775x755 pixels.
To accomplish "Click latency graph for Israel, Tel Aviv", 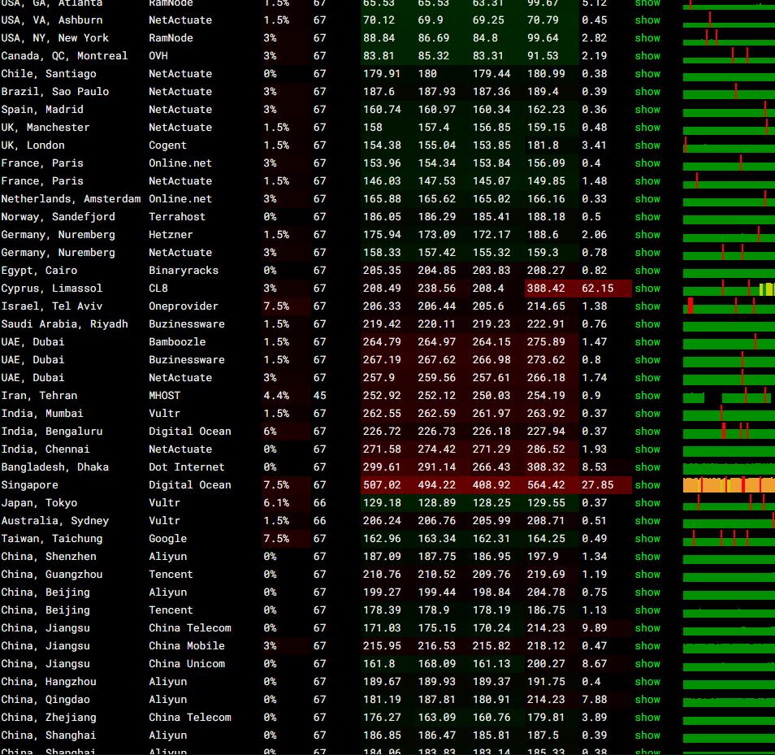I will (729, 306).
